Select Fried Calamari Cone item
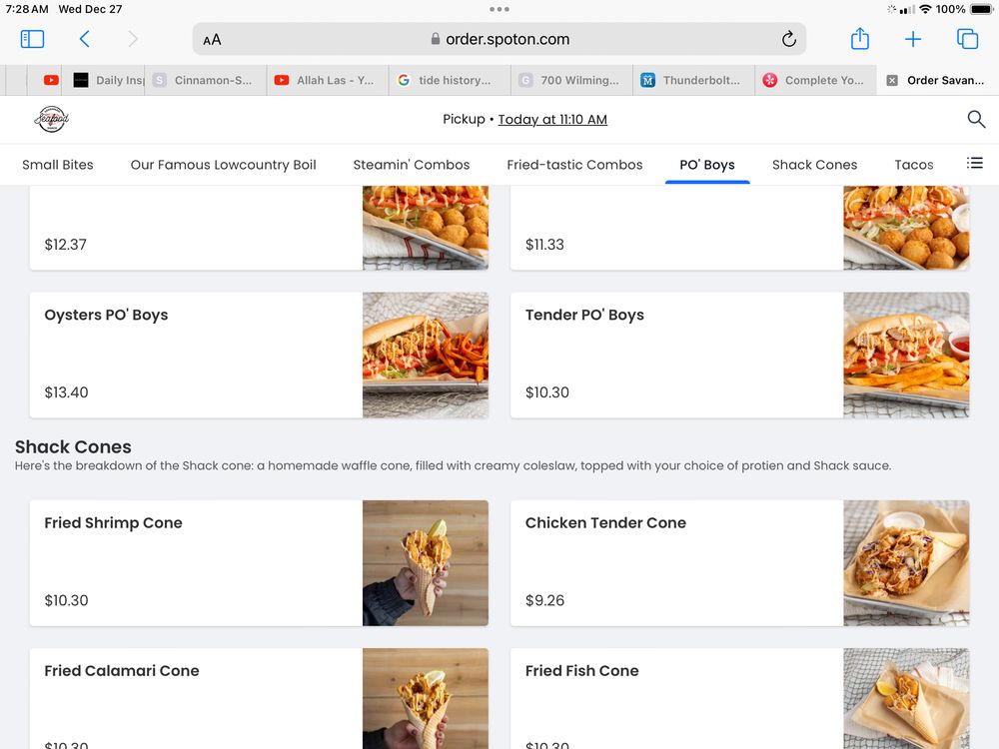This screenshot has height=749, width=999. coord(259,699)
